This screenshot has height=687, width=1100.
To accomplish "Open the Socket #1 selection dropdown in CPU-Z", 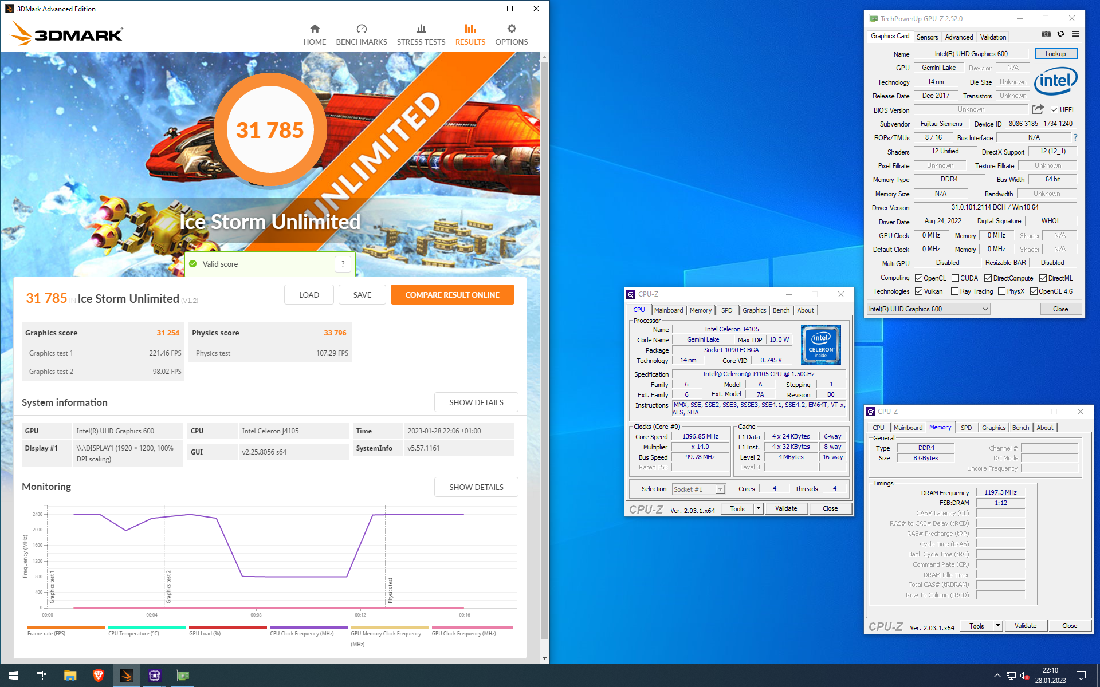I will (698, 489).
